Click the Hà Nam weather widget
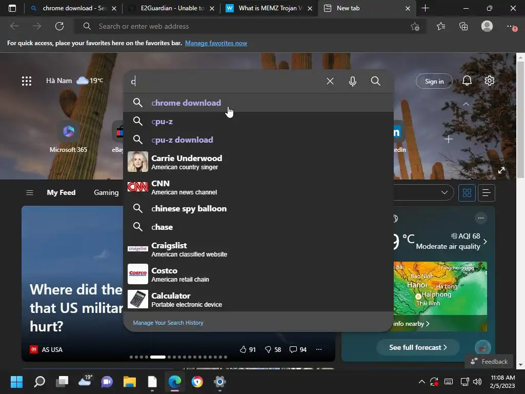Image resolution: width=525 pixels, height=394 pixels. tap(74, 81)
